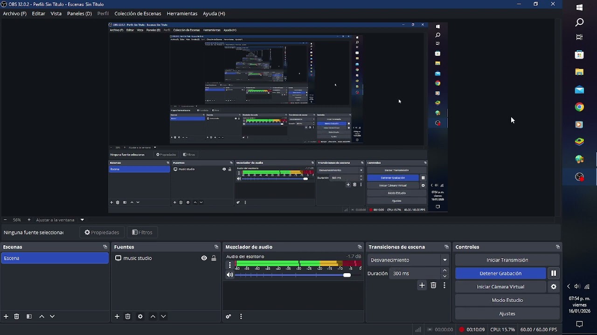The width and height of the screenshot is (597, 335).
Task: Open Filtros for selected source
Action: (x=142, y=232)
